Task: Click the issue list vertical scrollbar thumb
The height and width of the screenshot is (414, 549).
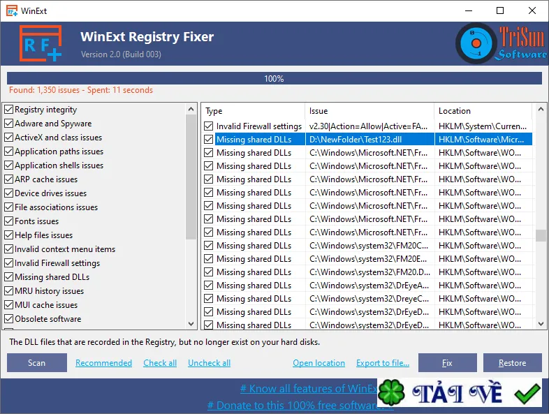Action: 541,235
